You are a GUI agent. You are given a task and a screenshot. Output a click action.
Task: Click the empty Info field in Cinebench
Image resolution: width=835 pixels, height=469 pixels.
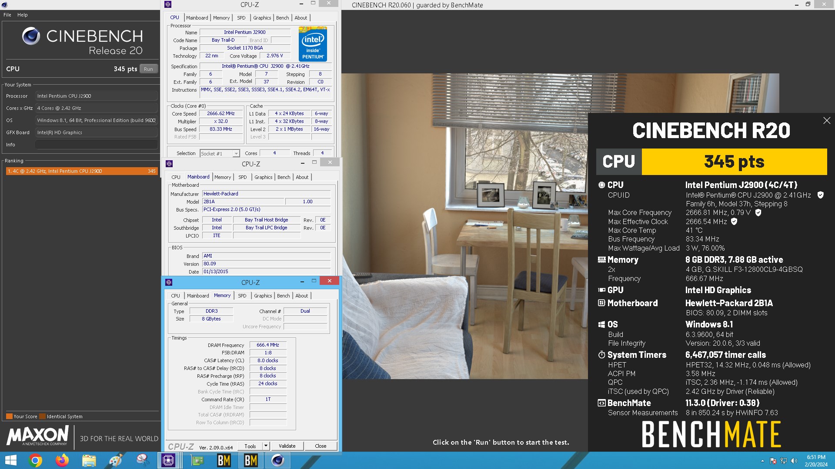tap(97, 145)
